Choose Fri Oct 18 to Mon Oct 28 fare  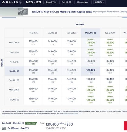(x=91, y=62)
